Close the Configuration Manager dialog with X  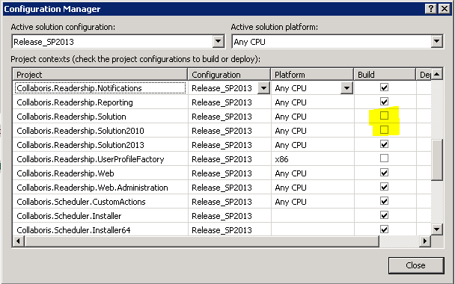tap(445, 9)
